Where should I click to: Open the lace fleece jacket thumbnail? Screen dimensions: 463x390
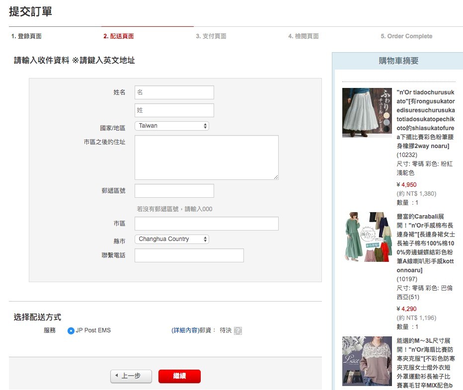click(366, 361)
